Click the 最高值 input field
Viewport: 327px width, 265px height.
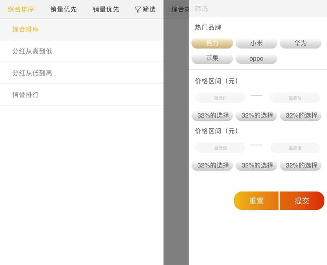[x=295, y=148]
